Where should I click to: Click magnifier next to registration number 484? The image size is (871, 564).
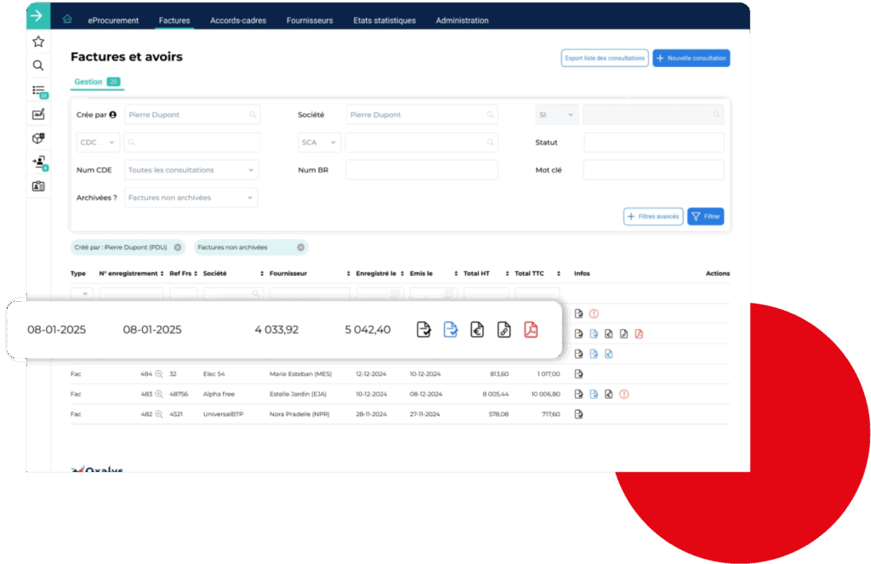158,373
